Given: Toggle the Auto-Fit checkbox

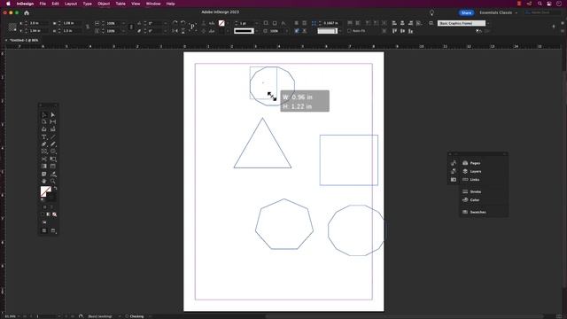Looking at the screenshot, I should click(x=349, y=31).
